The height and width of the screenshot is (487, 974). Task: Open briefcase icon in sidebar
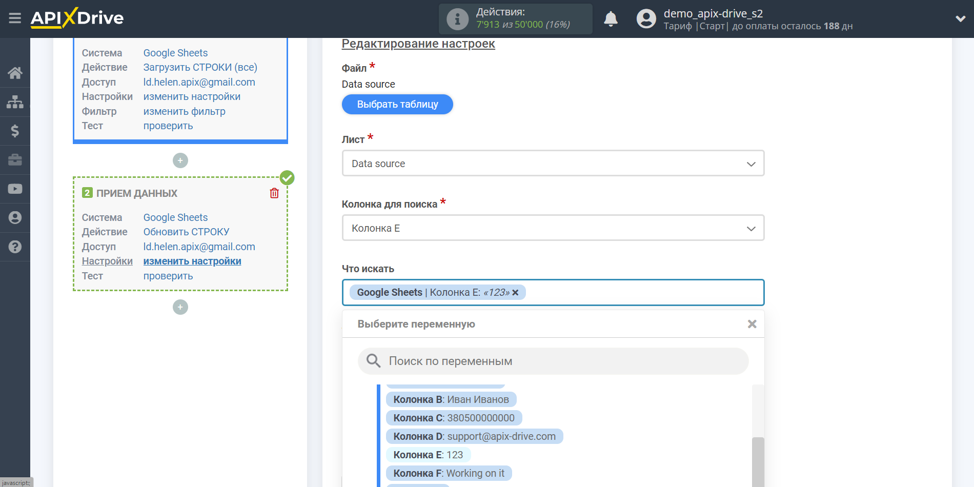(15, 160)
